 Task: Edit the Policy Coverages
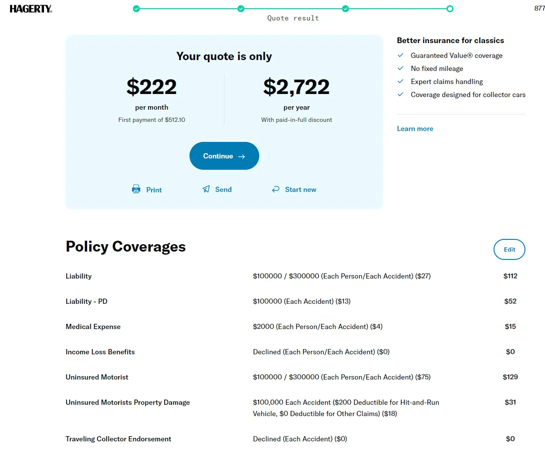(509, 249)
